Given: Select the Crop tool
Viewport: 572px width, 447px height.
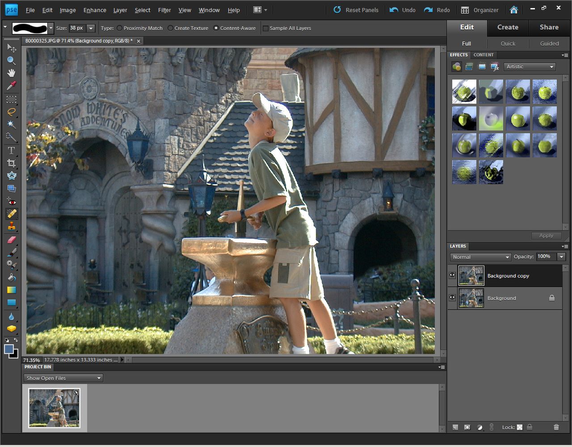Looking at the screenshot, I should pos(11,163).
